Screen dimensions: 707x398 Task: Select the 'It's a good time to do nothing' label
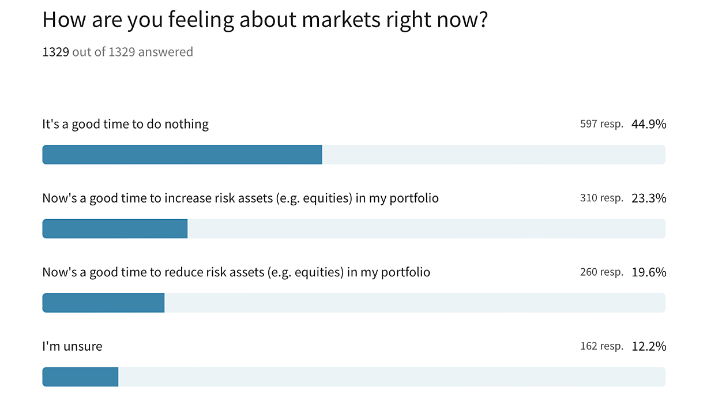coord(125,124)
